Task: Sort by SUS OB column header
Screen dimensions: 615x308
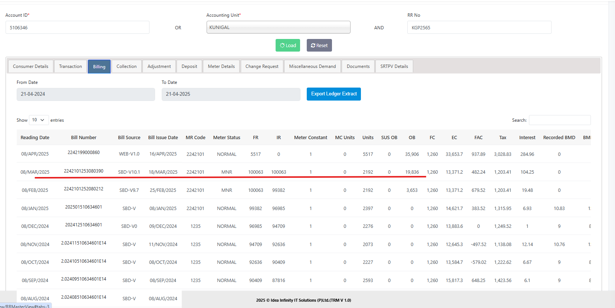Action: (389, 137)
